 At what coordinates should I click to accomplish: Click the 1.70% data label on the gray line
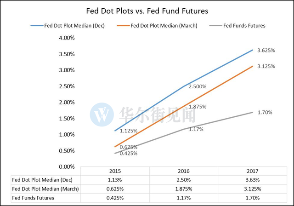tap(265, 112)
